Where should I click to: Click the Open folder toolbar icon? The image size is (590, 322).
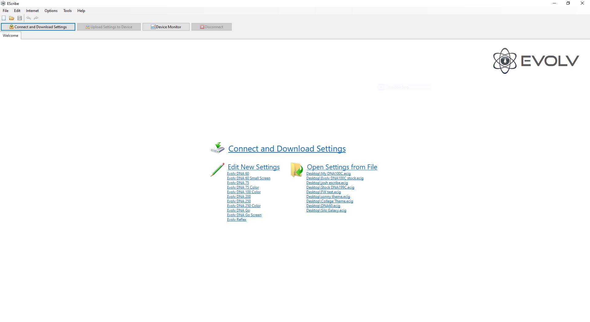coord(12,18)
